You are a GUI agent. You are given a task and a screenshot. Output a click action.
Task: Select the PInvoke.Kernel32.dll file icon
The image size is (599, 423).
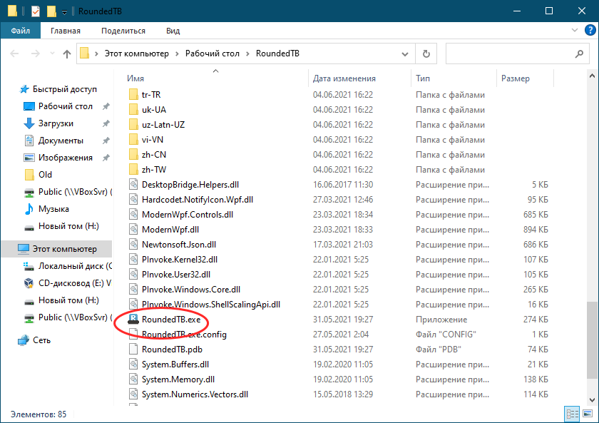tap(133, 260)
